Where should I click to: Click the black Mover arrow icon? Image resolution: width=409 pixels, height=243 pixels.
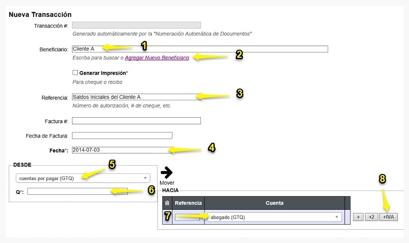tap(167, 172)
